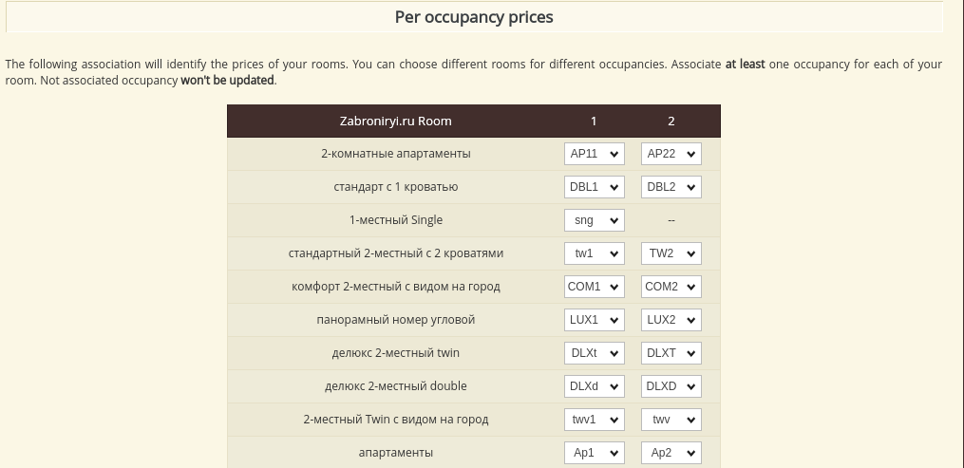Expand the DBL1 dropdown for стандарт с 1 кроватью
Screen dimensions: 964x468
pos(594,187)
